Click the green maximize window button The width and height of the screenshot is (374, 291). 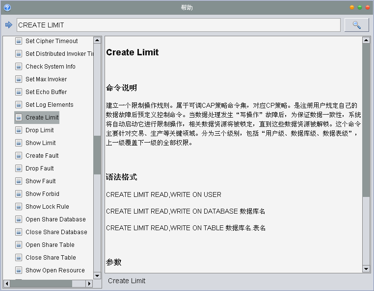coord(360,7)
